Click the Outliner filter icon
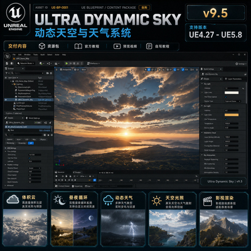The width and height of the screenshot is (251, 251). coord(7,73)
